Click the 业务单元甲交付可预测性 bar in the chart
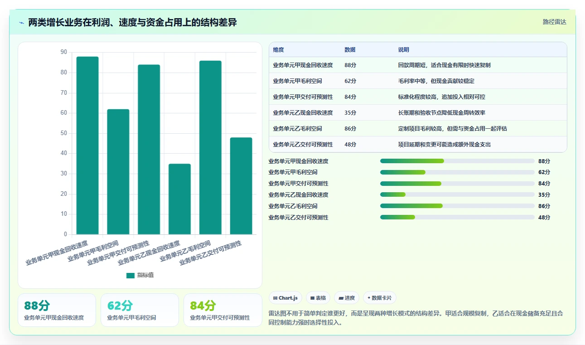Image resolution: width=585 pixels, height=345 pixels. coord(149,150)
